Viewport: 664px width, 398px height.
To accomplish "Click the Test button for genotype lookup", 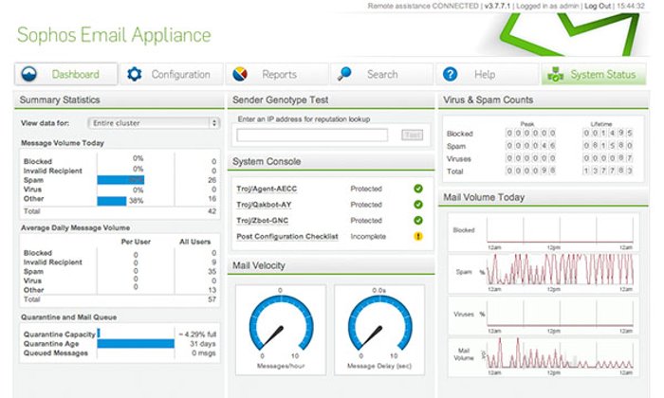I will click(x=412, y=135).
